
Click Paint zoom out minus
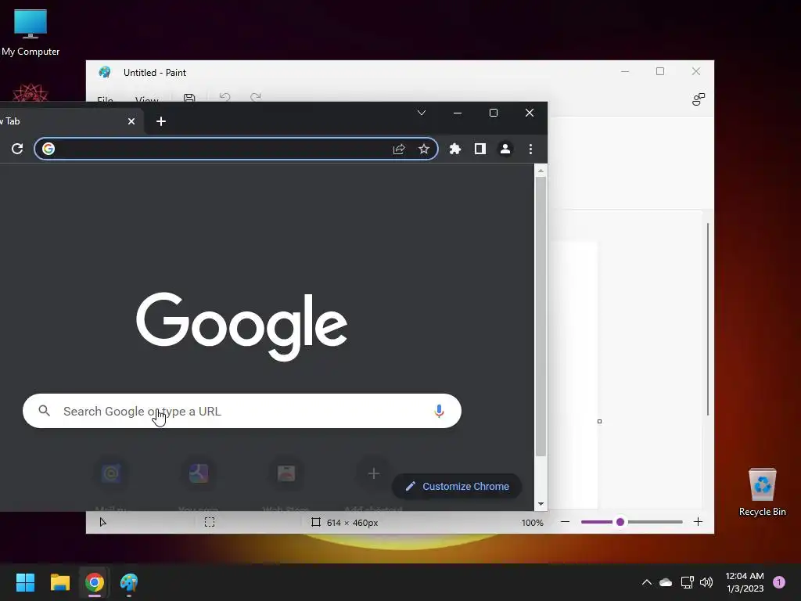(565, 522)
